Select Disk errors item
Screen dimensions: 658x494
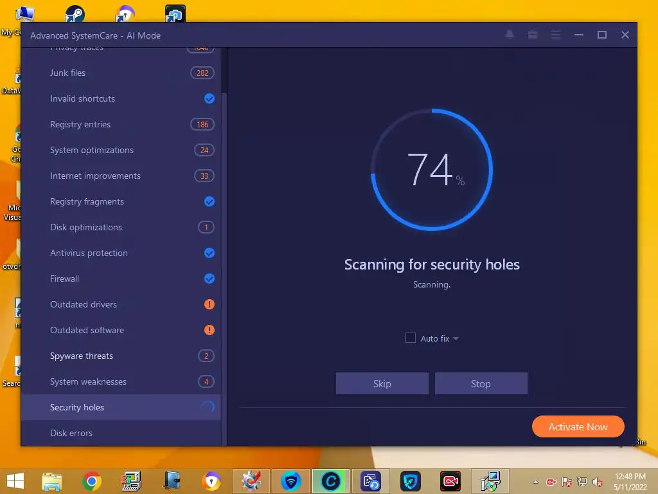[x=121, y=433]
